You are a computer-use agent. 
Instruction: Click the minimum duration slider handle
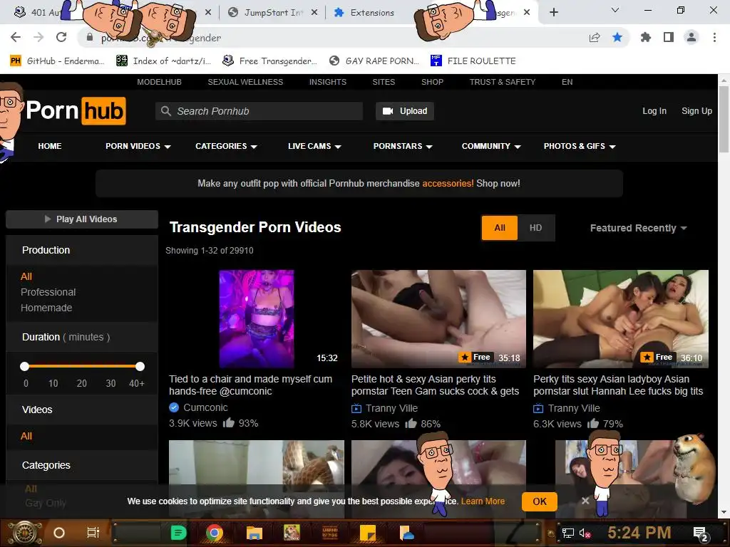pyautogui.click(x=25, y=367)
